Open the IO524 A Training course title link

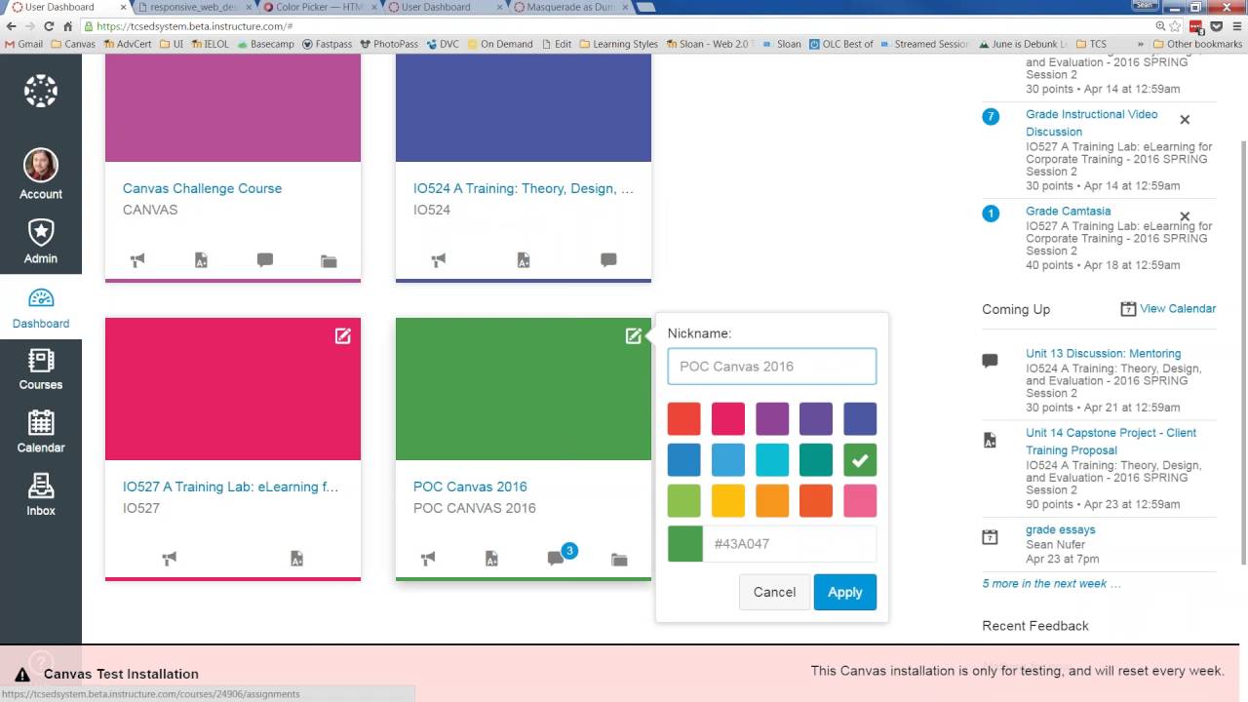point(524,188)
